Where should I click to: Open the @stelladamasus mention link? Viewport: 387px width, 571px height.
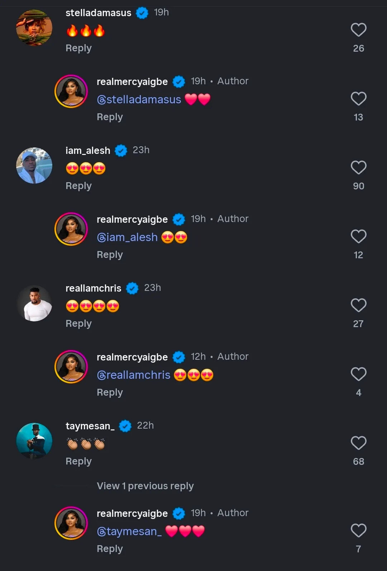[x=139, y=99]
